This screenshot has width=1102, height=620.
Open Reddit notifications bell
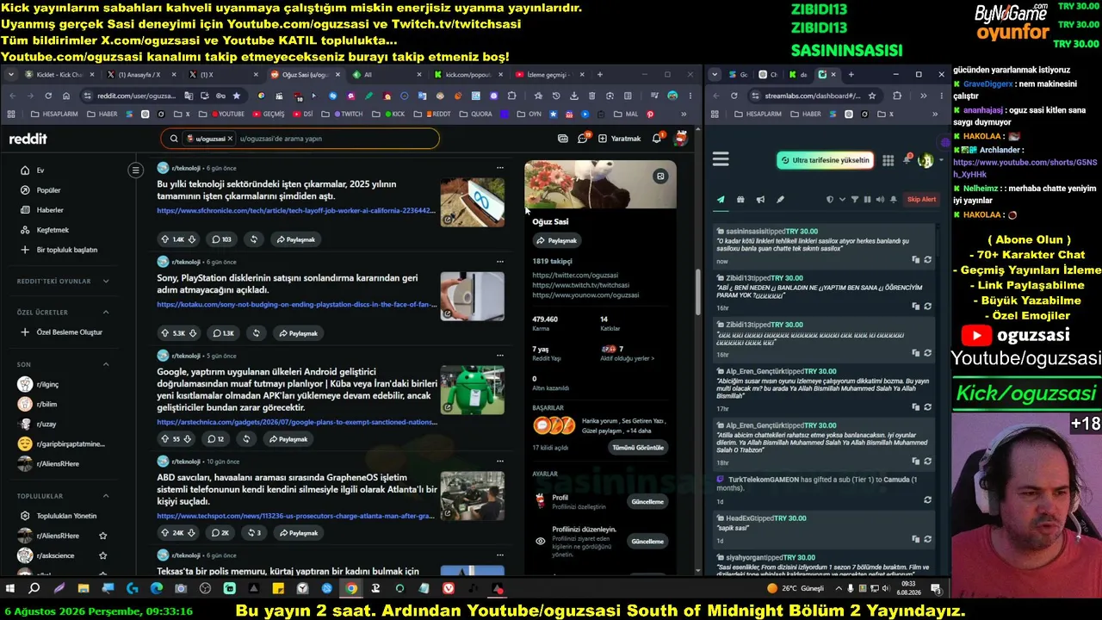[657, 138]
